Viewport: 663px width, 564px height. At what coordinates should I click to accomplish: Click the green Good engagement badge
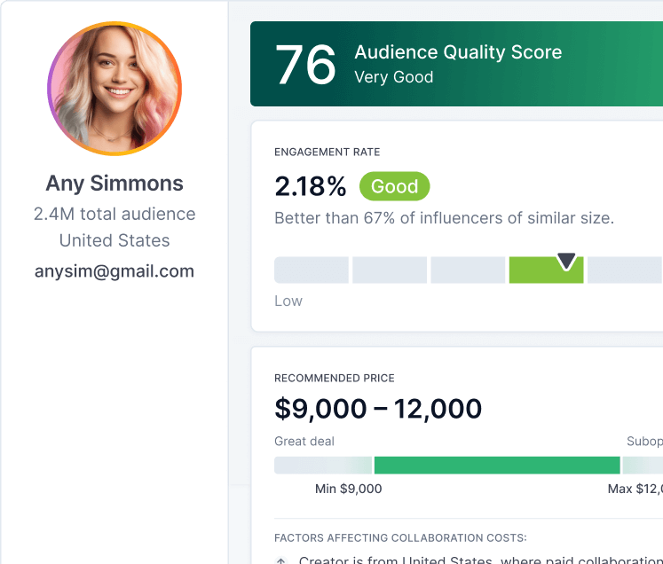[394, 186]
